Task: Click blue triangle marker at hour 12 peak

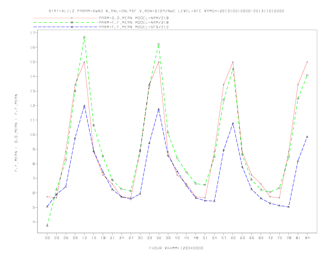Action: (x=85, y=105)
